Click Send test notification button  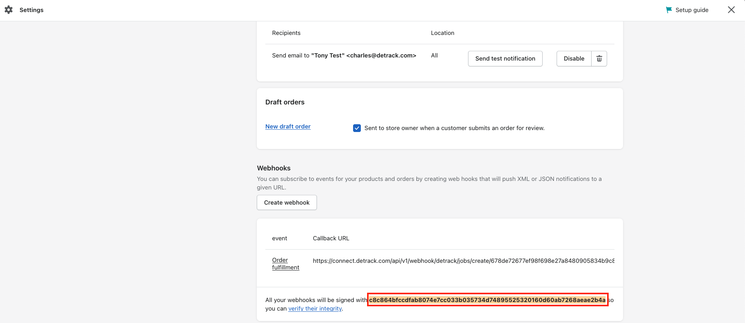click(505, 59)
